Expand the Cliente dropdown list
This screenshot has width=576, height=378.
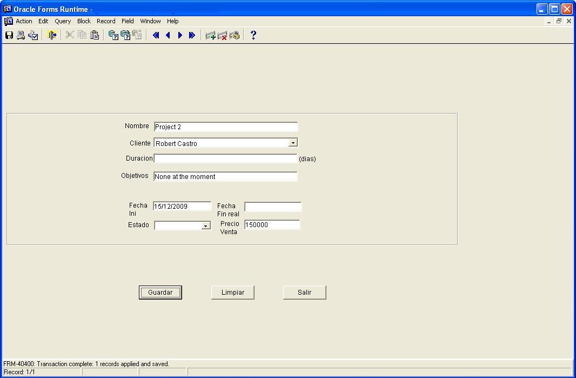(x=293, y=143)
